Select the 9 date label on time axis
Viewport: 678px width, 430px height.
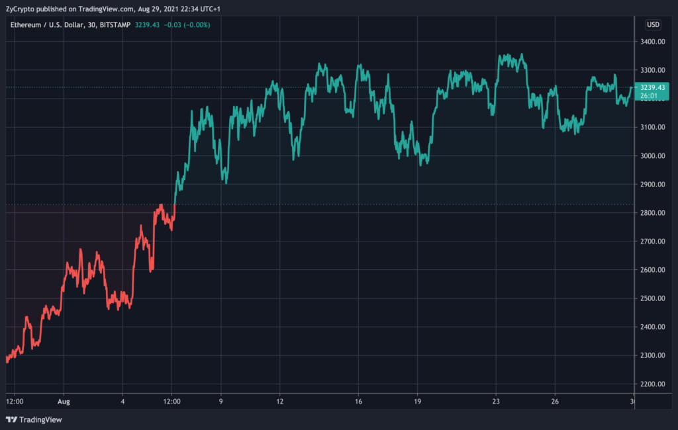(x=220, y=401)
